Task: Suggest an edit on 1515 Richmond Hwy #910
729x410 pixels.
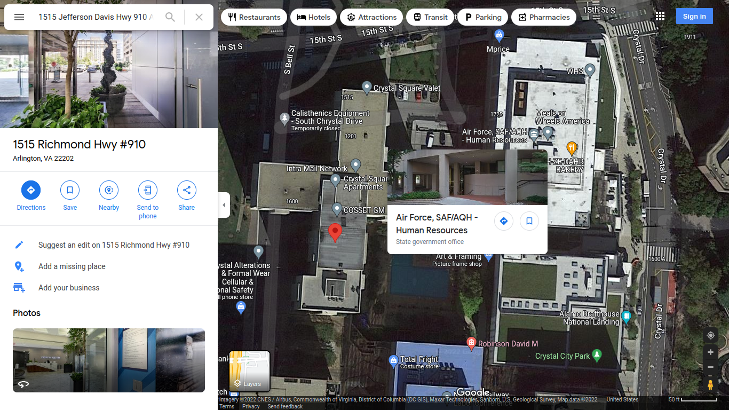Action: [x=109, y=245]
